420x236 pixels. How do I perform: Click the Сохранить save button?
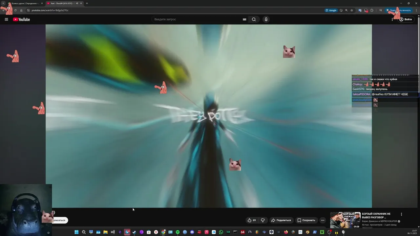click(x=306, y=220)
